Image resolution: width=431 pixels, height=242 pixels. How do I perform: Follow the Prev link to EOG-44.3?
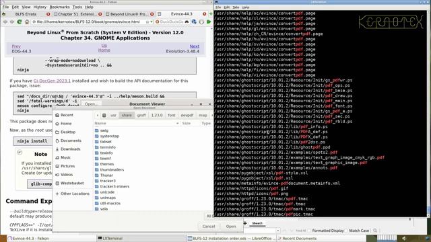(x=16, y=46)
